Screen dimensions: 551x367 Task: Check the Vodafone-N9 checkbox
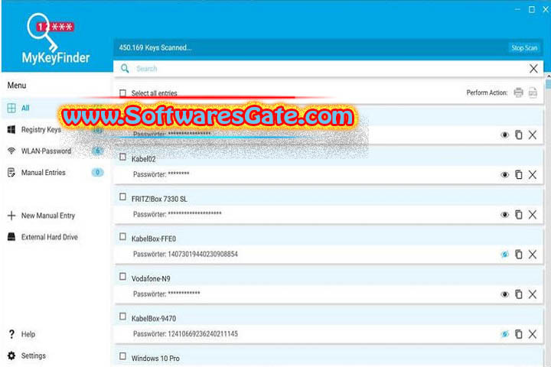click(122, 277)
